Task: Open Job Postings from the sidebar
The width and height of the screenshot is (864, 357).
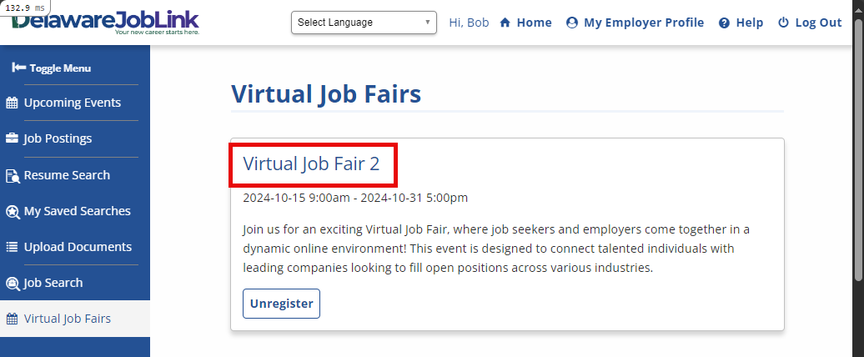Action: pos(58,139)
